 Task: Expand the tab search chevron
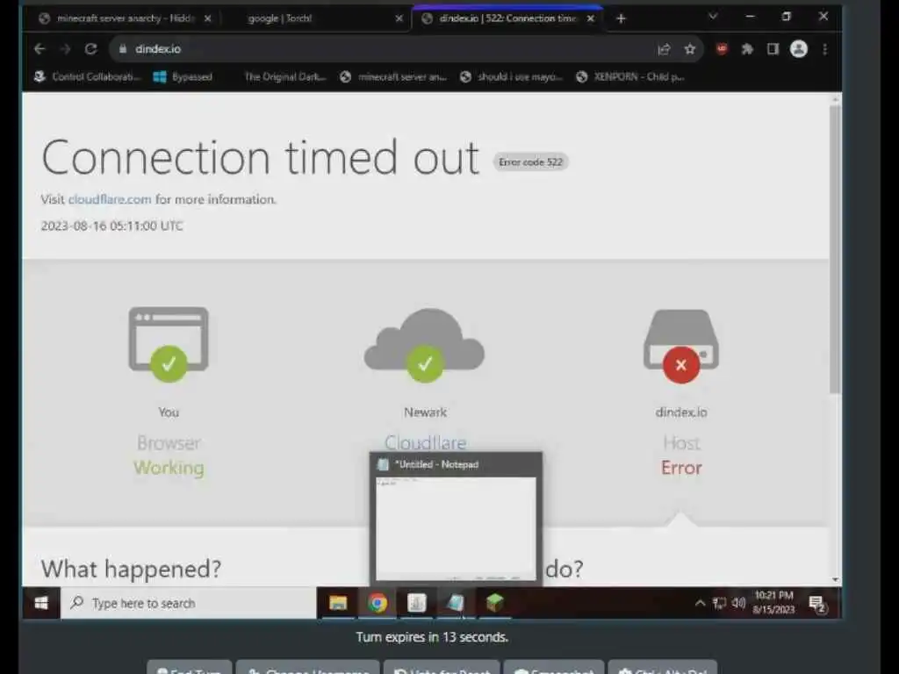[x=713, y=17]
